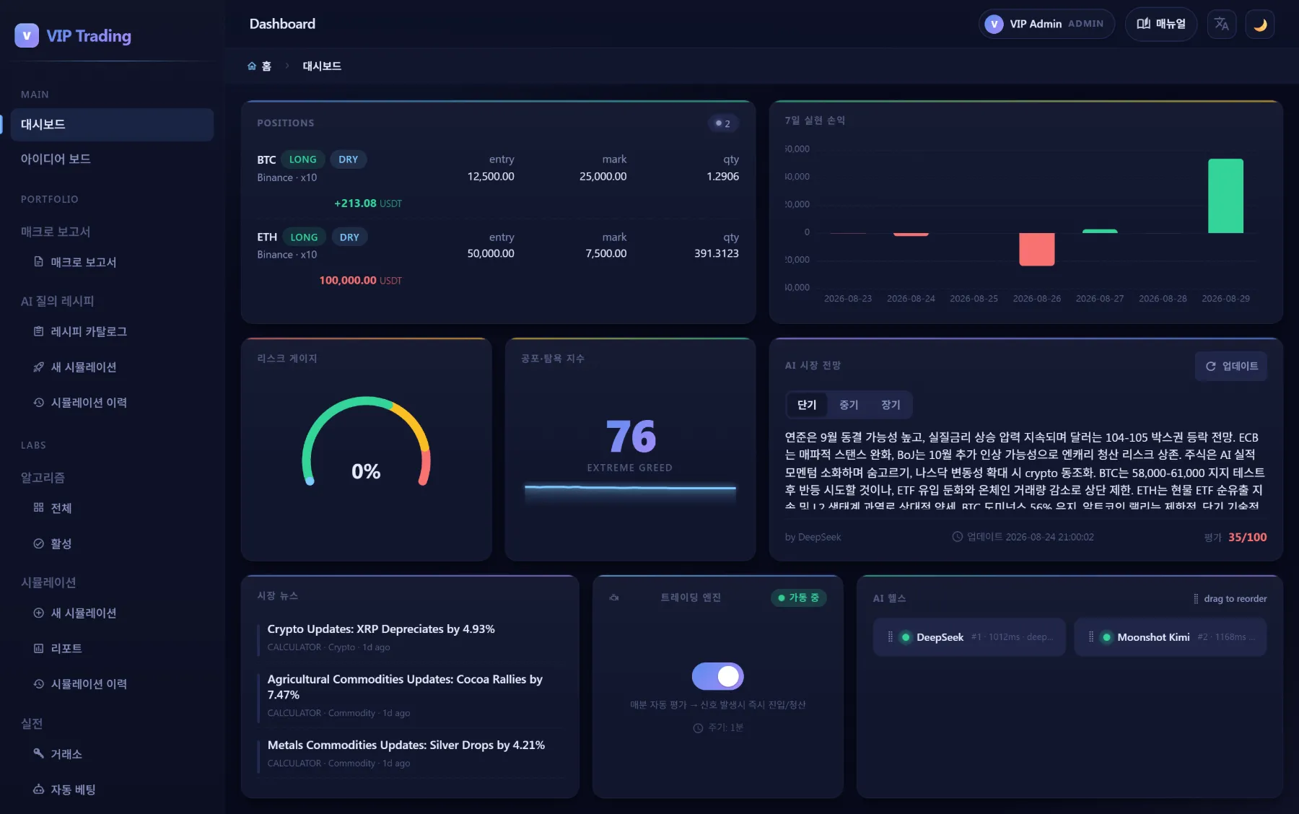Toggle the trading engine switch
This screenshot has height=814, width=1299.
click(x=718, y=676)
